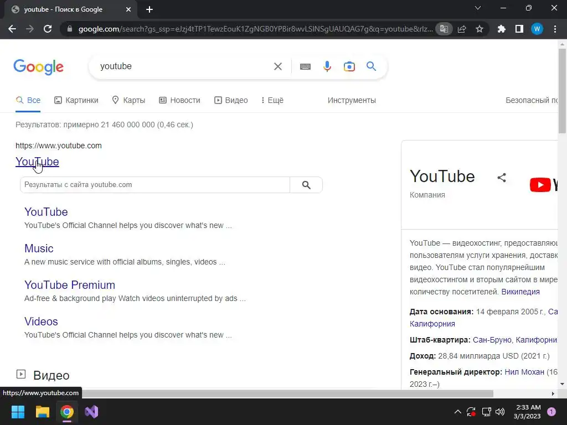This screenshot has width=567, height=425.
Task: Search by image with camera icon
Action: coord(349,66)
